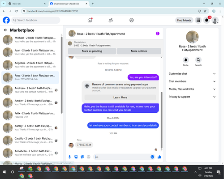The width and height of the screenshot is (224, 179).
Task: Select the Messenger Facebook browser tab
Action: (x=69, y=4)
